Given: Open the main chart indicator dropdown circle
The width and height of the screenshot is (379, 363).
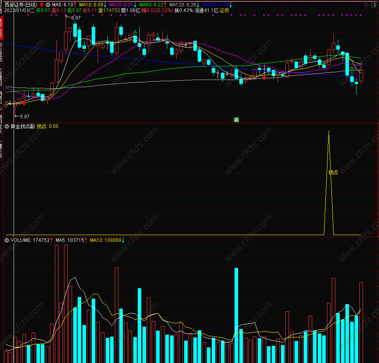Looking at the screenshot, I should click(48, 4).
